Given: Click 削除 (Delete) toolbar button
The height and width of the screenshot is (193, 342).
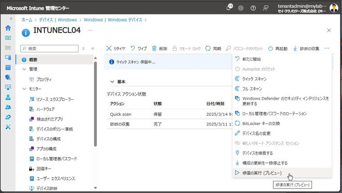Looking at the screenshot, I should click(x=160, y=48).
